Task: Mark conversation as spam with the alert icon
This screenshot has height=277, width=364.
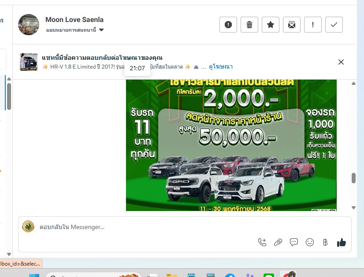Action: 228,25
